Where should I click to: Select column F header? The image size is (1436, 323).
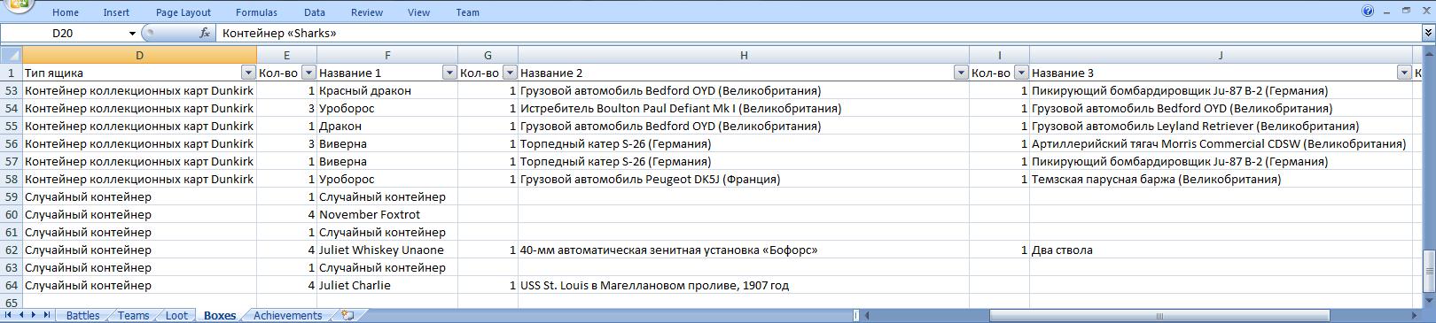(387, 55)
